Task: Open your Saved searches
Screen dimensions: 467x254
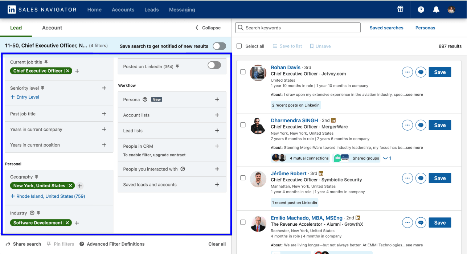Action: 386,28
